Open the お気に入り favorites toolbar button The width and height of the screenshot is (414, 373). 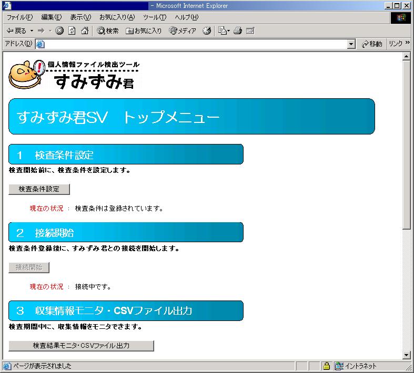pos(144,31)
